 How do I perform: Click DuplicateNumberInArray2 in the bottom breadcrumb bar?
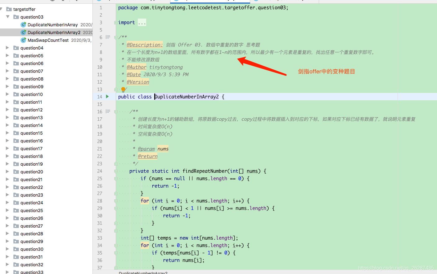143,273
